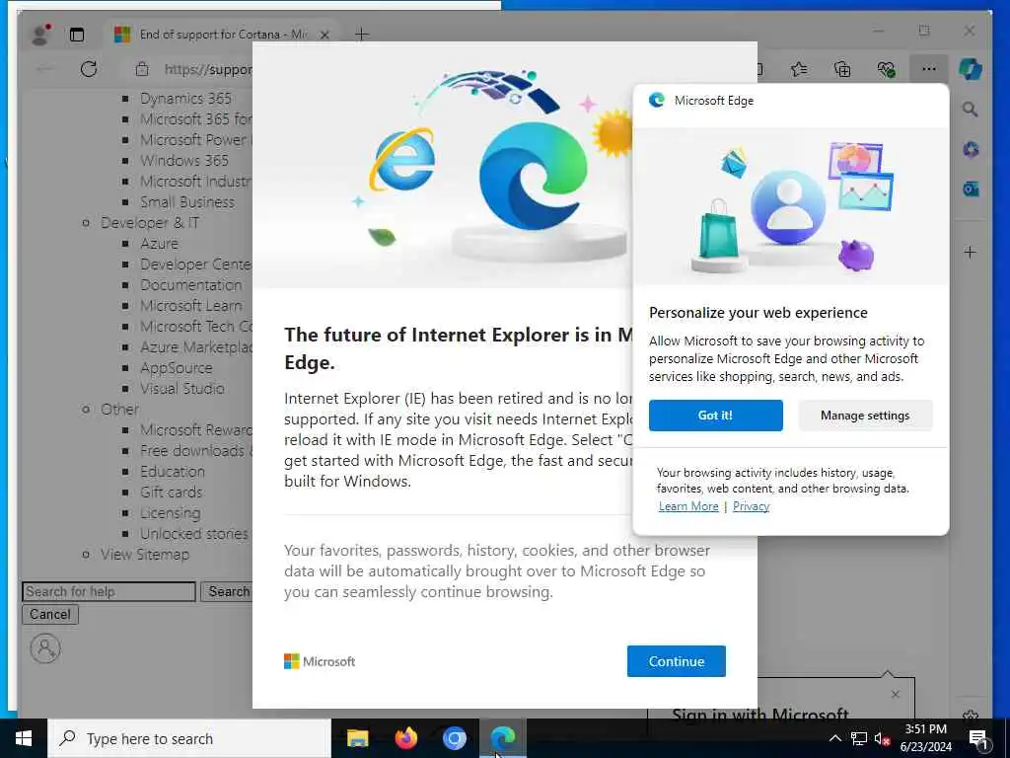This screenshot has height=758, width=1010.
Task: Open File Explorer from the taskbar
Action: point(357,738)
